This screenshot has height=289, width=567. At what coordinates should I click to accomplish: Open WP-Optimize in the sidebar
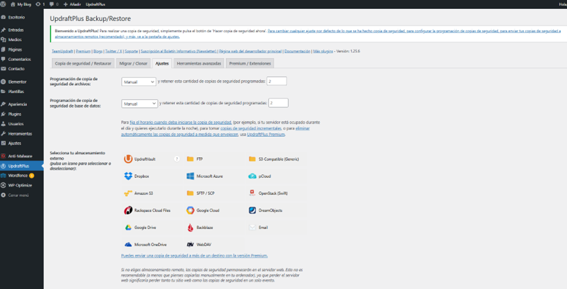point(22,185)
